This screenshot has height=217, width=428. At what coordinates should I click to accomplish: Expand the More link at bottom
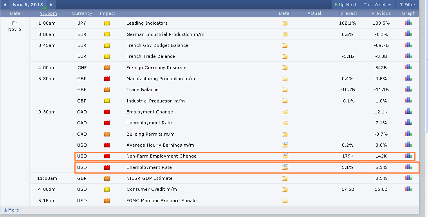[x=11, y=210]
